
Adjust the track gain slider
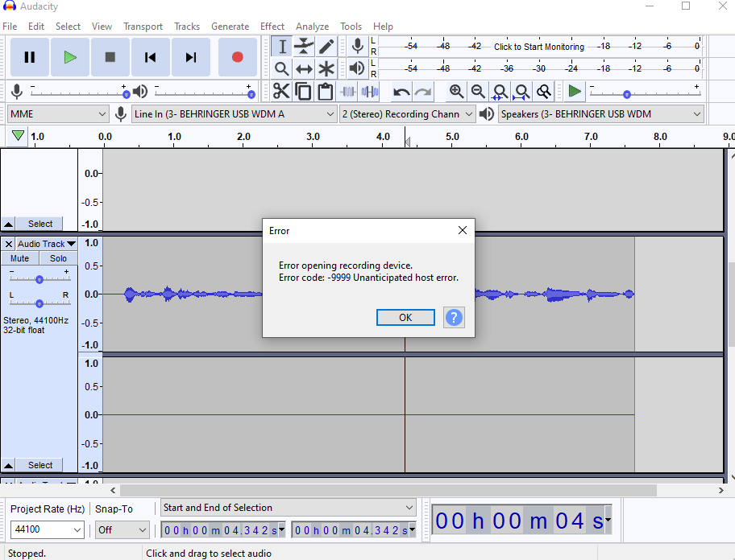point(38,280)
